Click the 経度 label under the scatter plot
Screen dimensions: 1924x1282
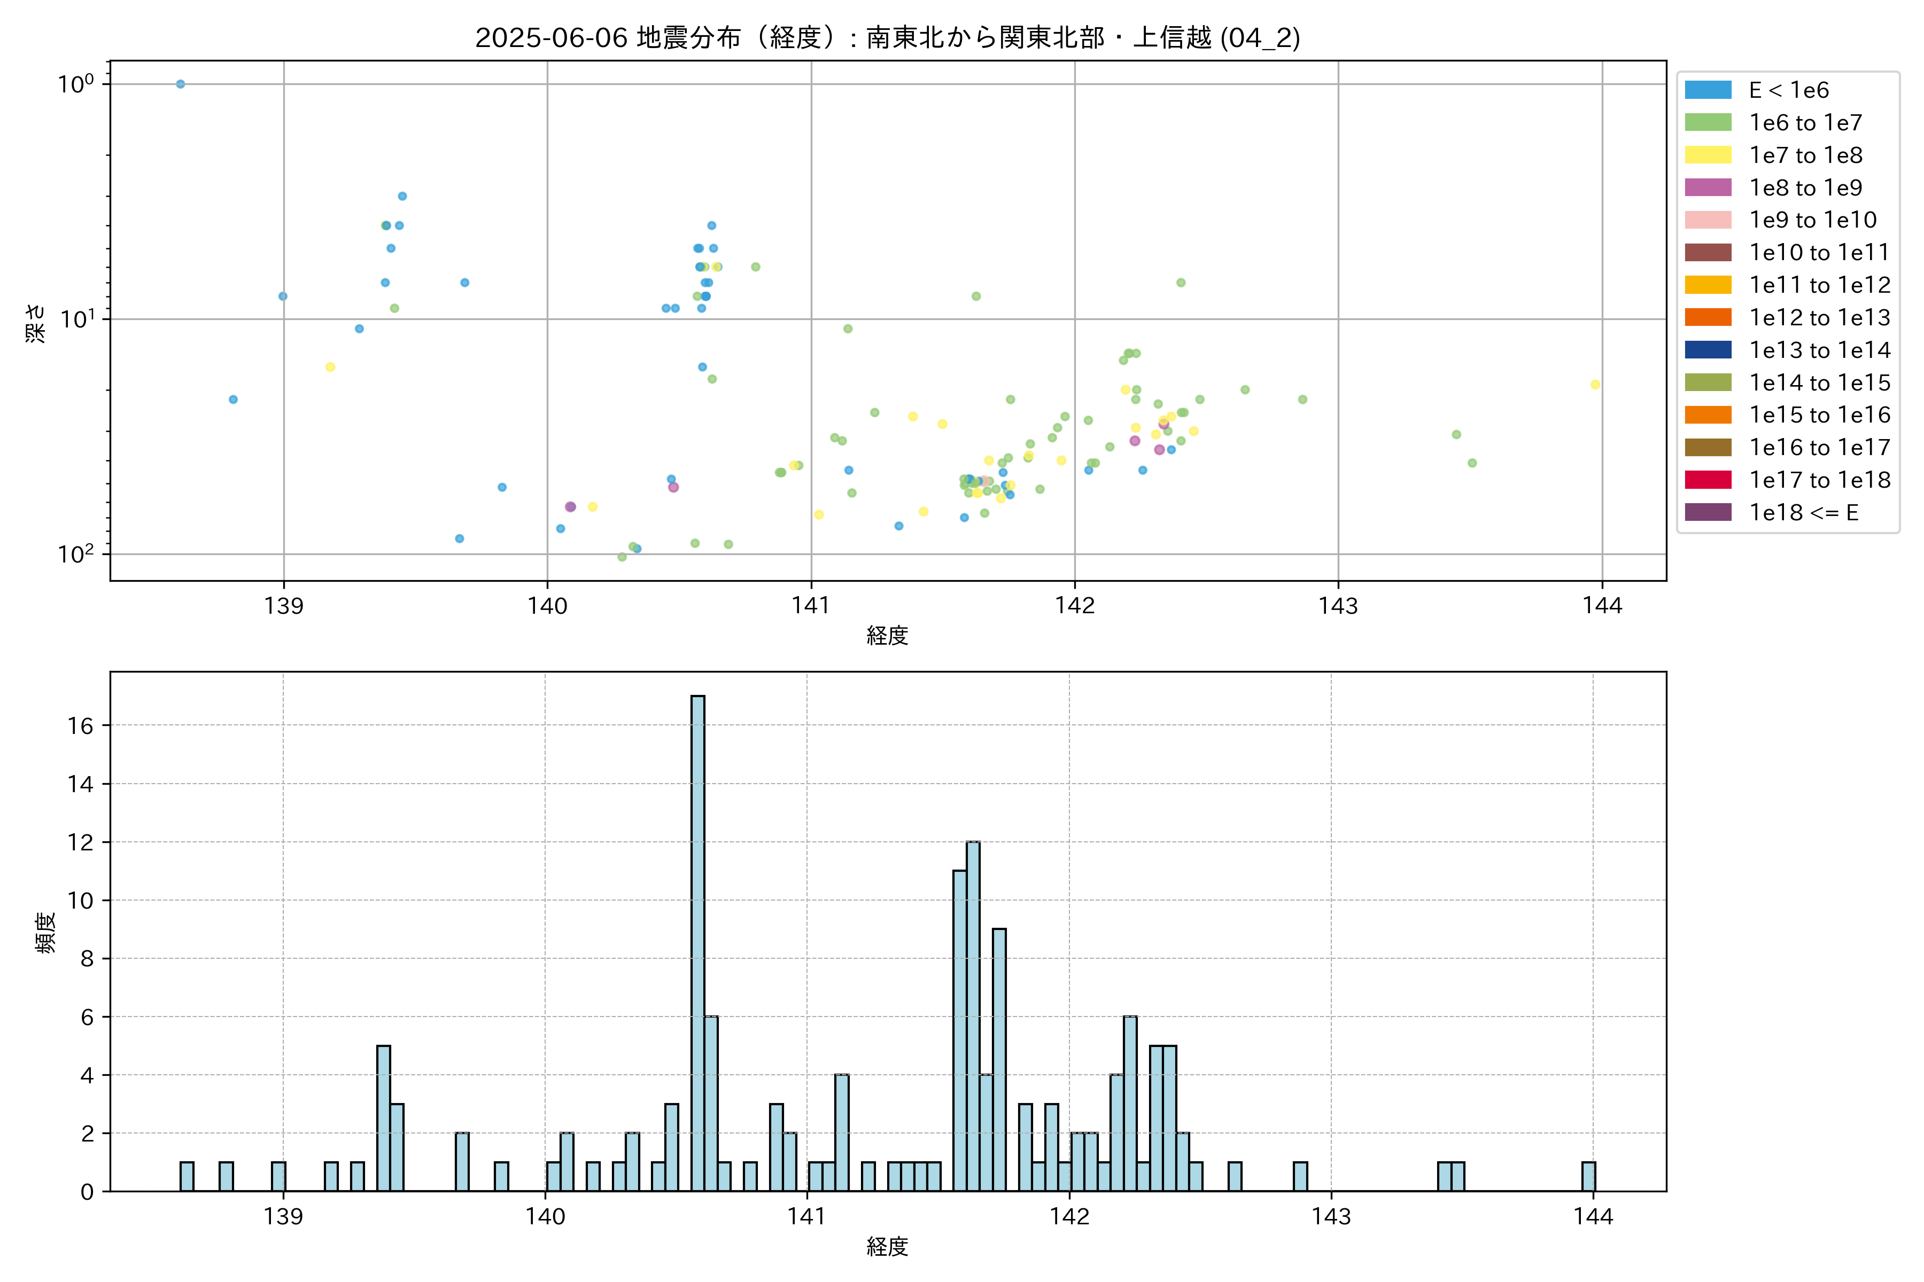(888, 635)
